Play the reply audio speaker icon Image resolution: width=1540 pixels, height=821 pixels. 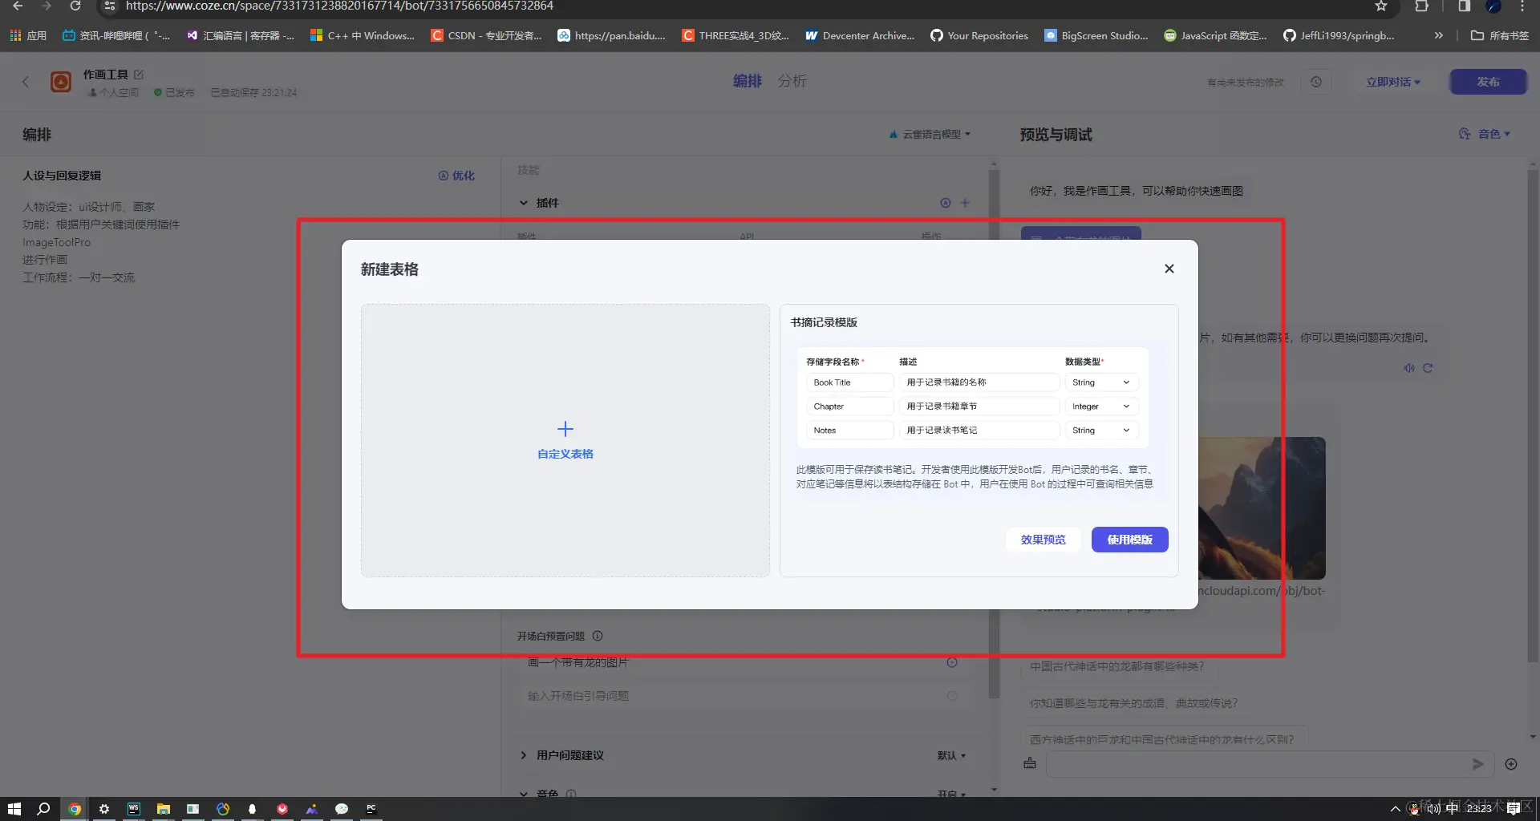[x=1408, y=368]
